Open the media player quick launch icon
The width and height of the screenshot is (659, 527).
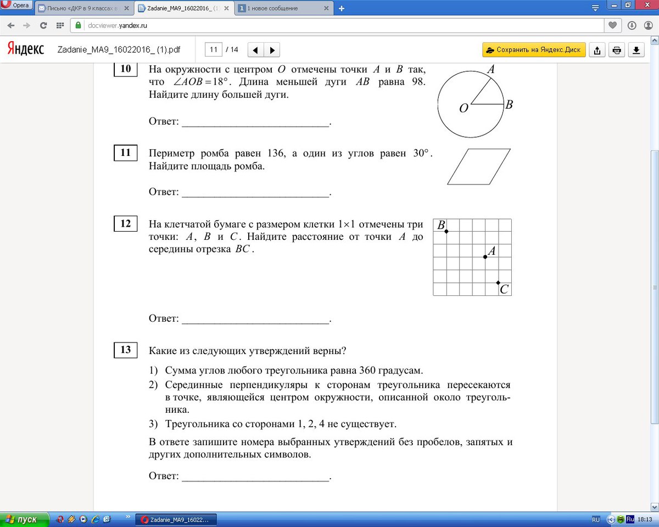pos(83,519)
